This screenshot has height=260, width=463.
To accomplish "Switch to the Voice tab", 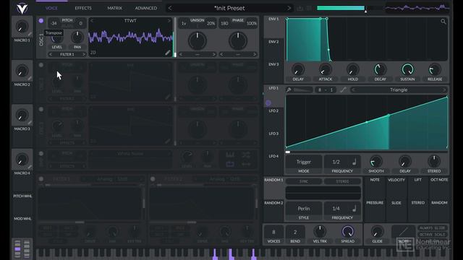I will click(x=51, y=8).
